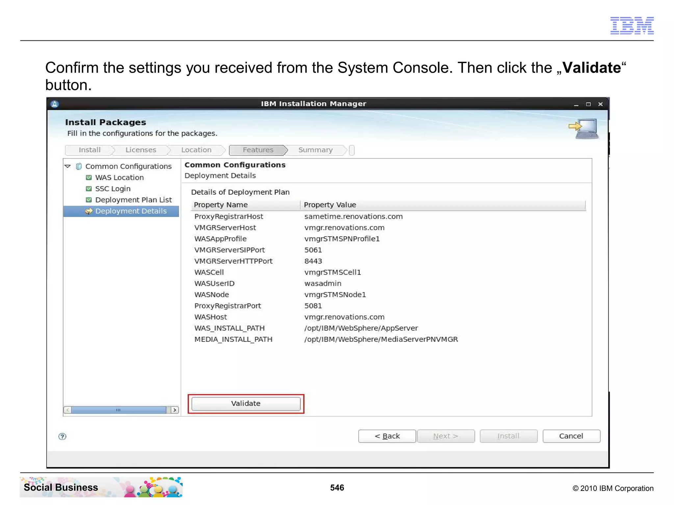This screenshot has height=505, width=674.
Task: Open the help question mark icon
Action: click(62, 436)
